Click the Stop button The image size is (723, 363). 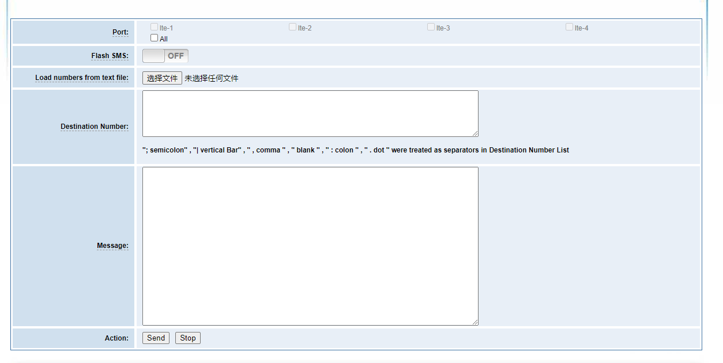(x=188, y=338)
